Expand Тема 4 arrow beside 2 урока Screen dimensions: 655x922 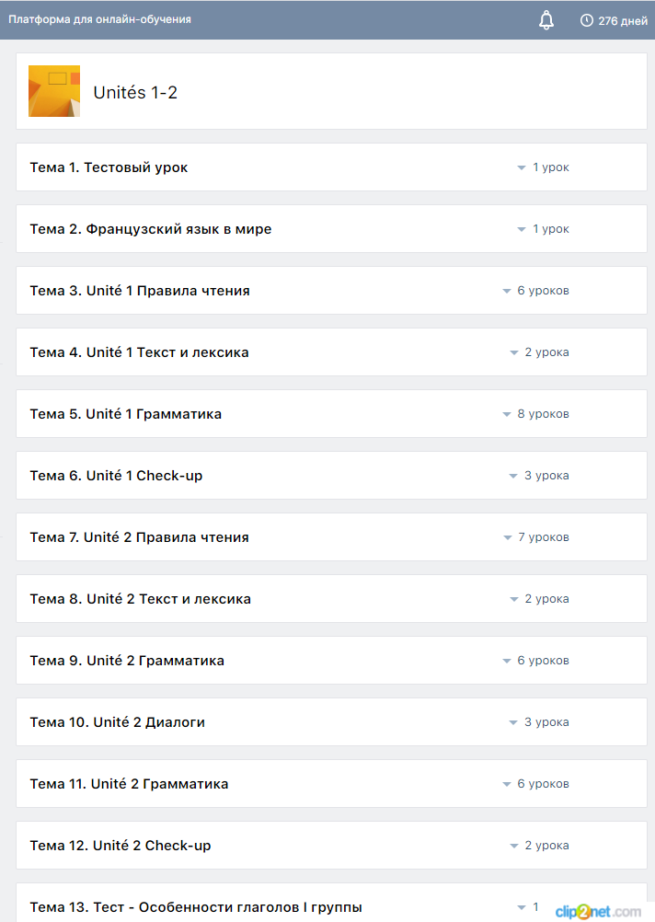pyautogui.click(x=513, y=353)
